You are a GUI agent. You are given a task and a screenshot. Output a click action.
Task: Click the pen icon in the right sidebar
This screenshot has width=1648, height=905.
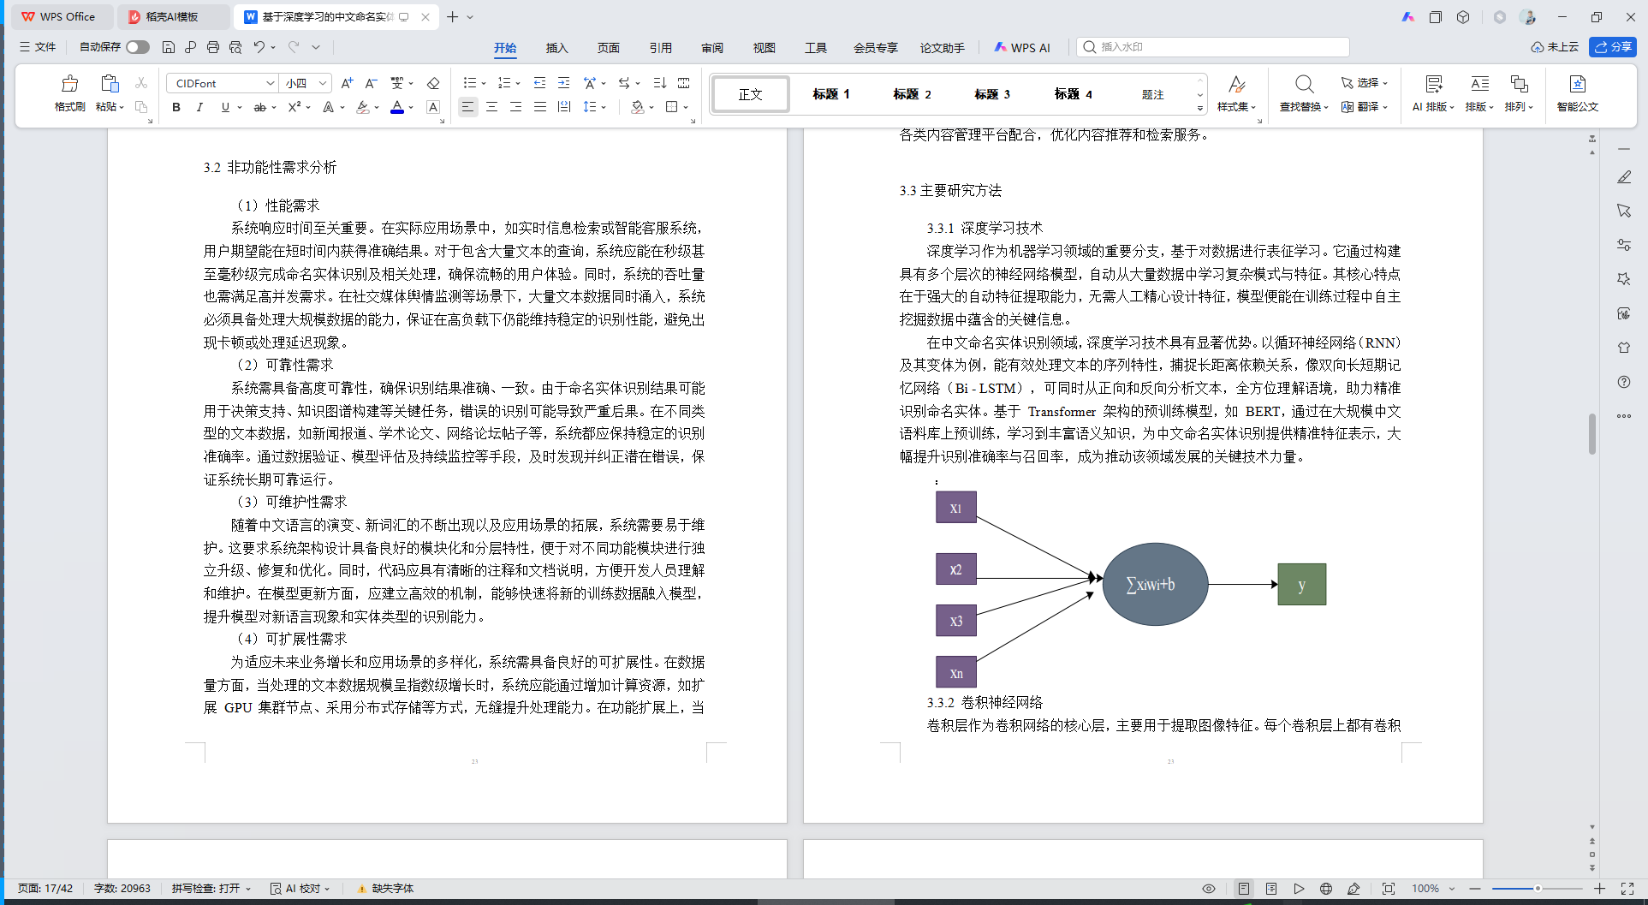click(x=1624, y=176)
